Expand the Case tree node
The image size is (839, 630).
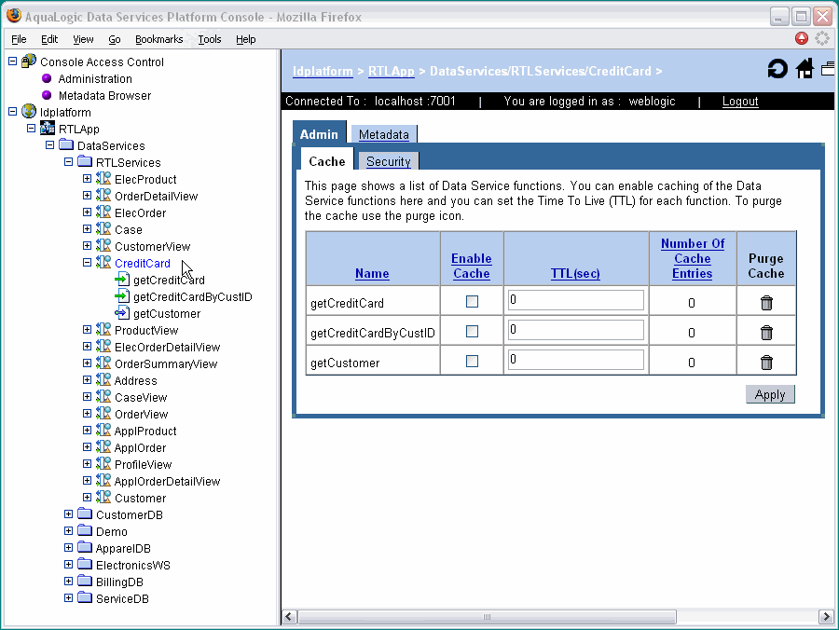tap(88, 229)
